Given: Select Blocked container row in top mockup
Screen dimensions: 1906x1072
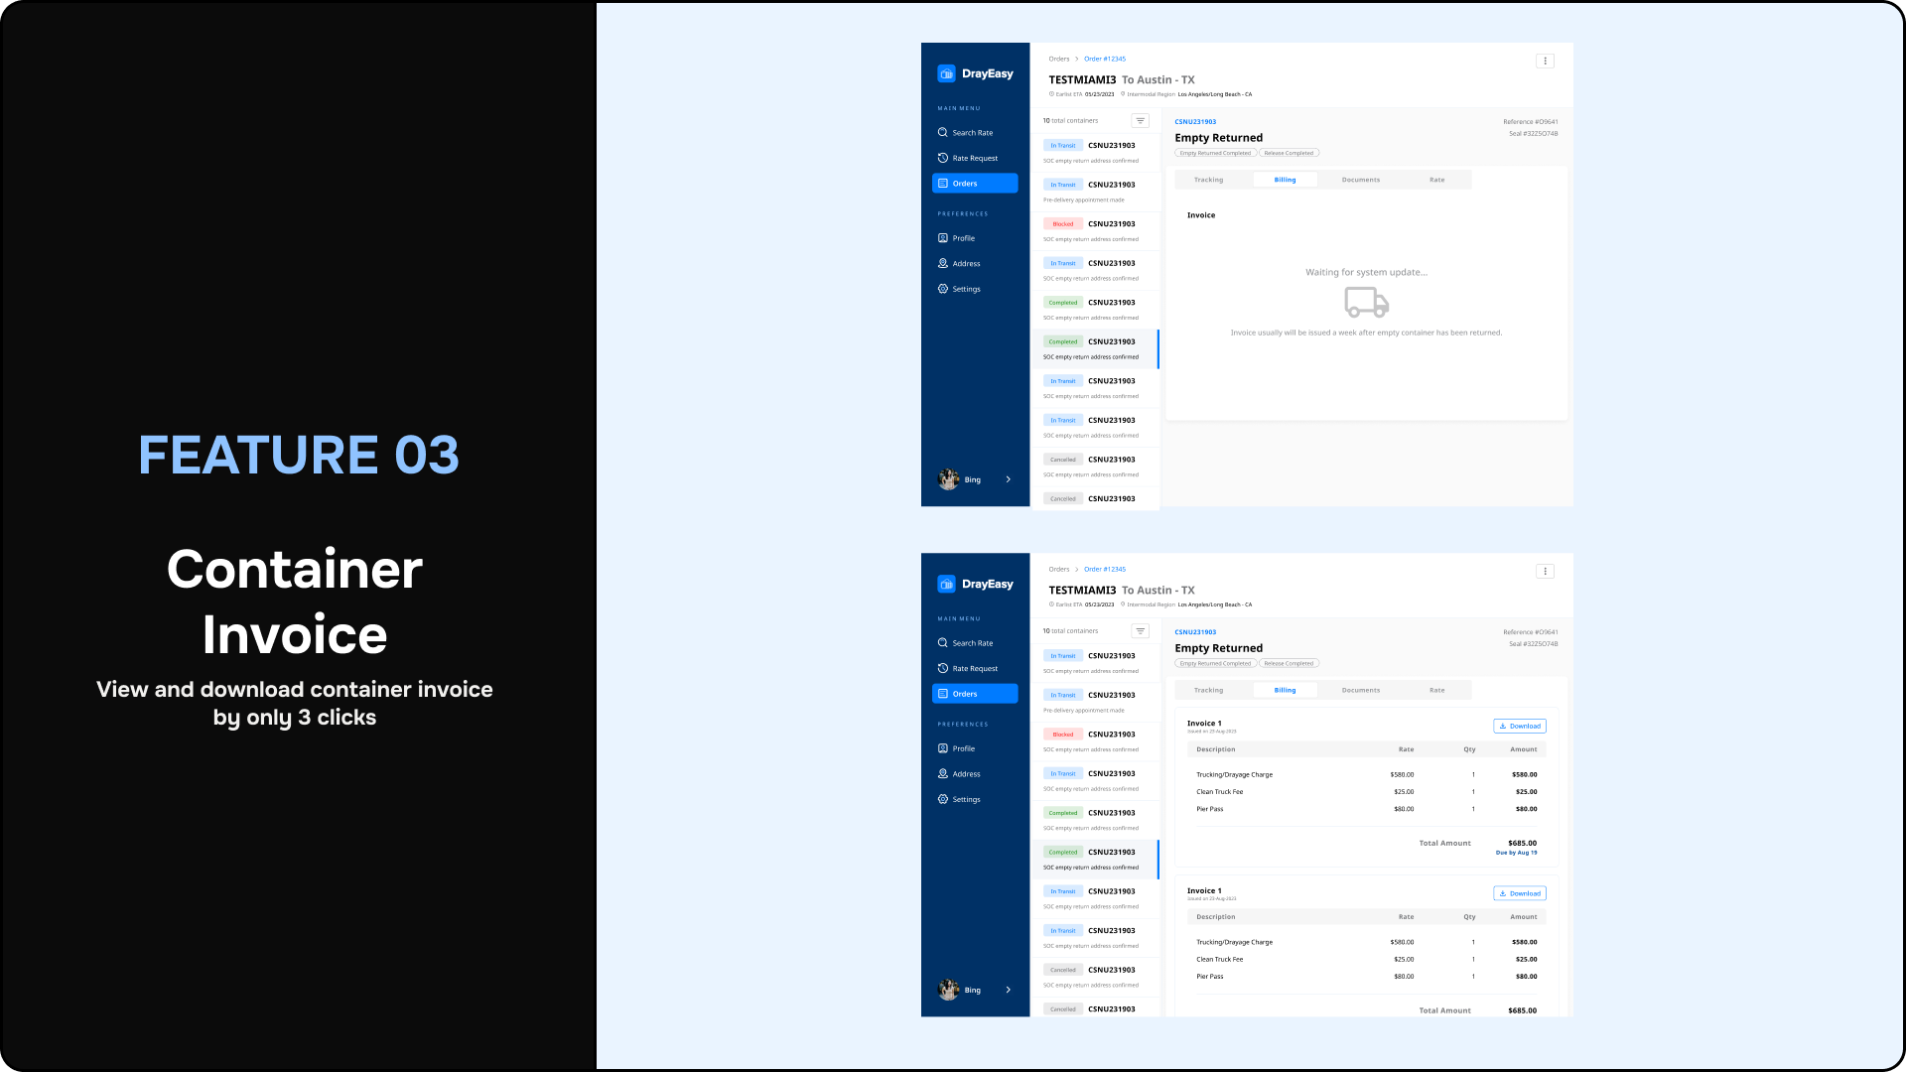Looking at the screenshot, I should click(x=1094, y=230).
